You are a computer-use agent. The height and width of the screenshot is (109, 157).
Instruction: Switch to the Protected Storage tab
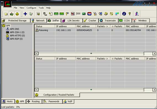(x=16, y=21)
